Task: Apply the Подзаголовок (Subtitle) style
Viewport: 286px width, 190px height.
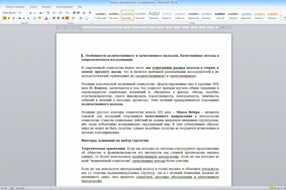Action: (167, 15)
